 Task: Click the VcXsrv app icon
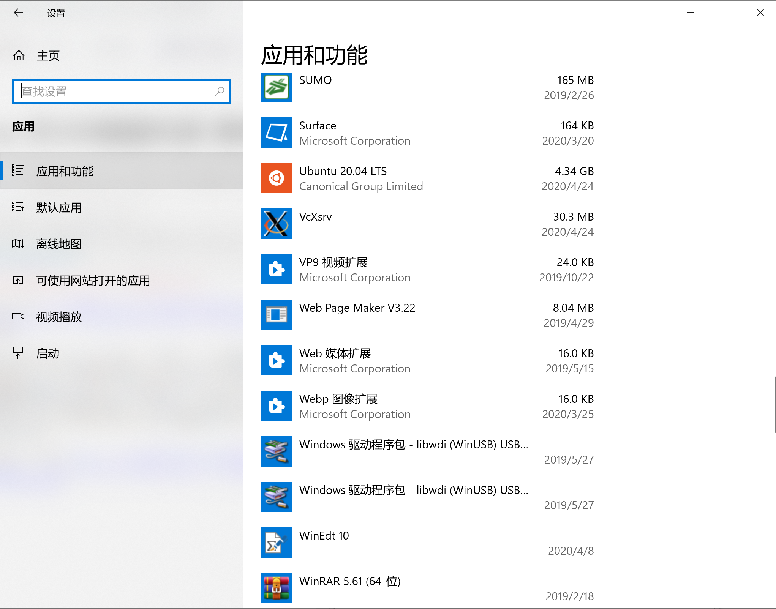(277, 224)
